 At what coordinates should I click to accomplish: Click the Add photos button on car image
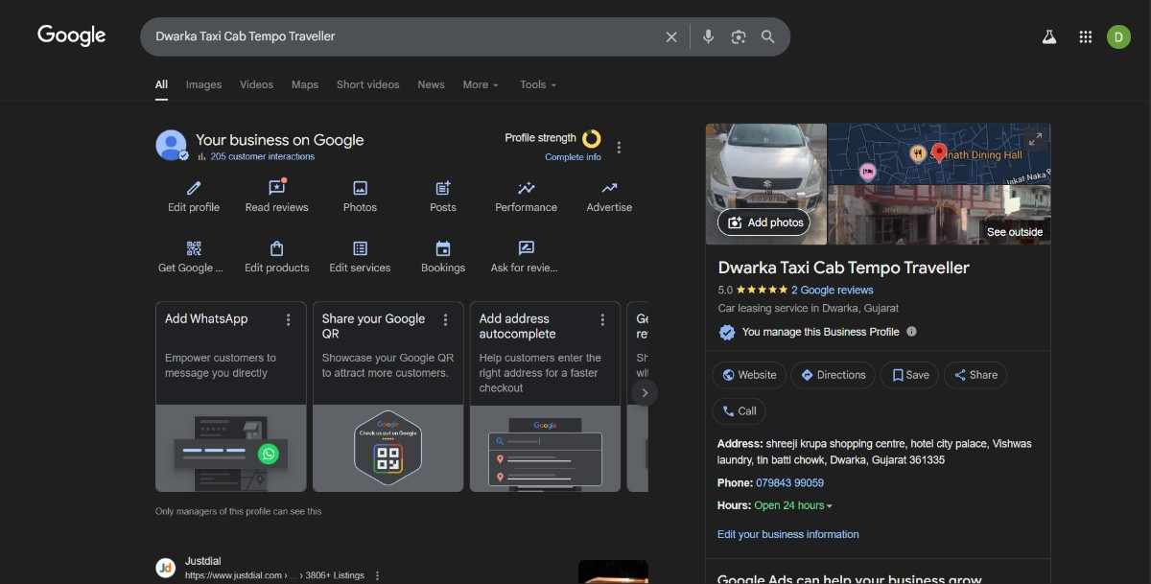click(764, 222)
